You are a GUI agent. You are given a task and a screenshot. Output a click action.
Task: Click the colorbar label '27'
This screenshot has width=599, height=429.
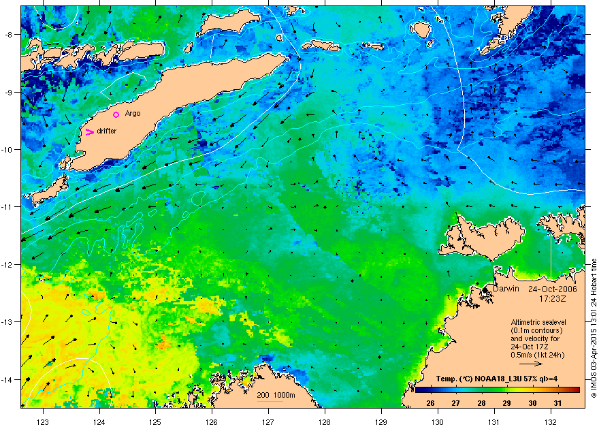tap(456, 403)
